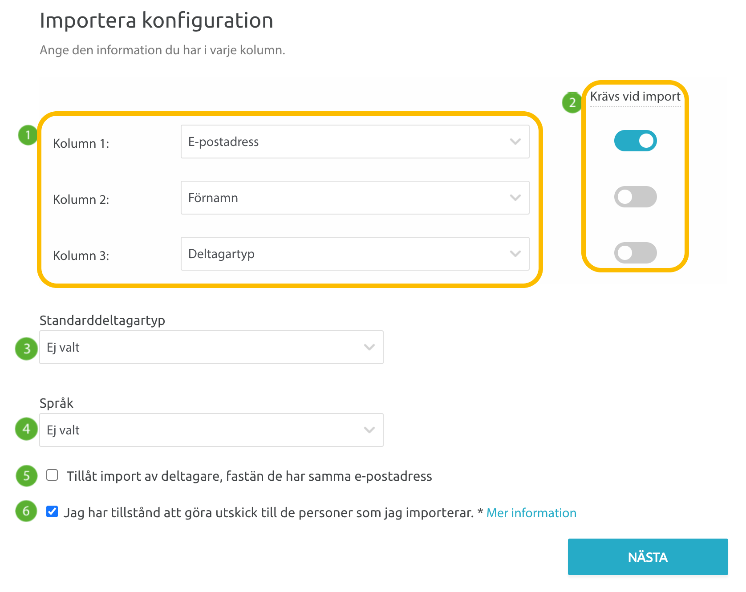Click the Importera konfiguration heading
746x592 pixels.
coord(156,20)
